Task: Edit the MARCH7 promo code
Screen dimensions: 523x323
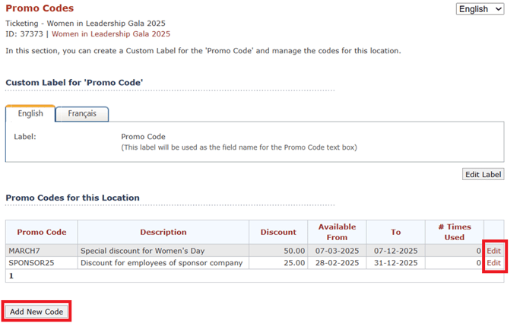Action: click(493, 251)
